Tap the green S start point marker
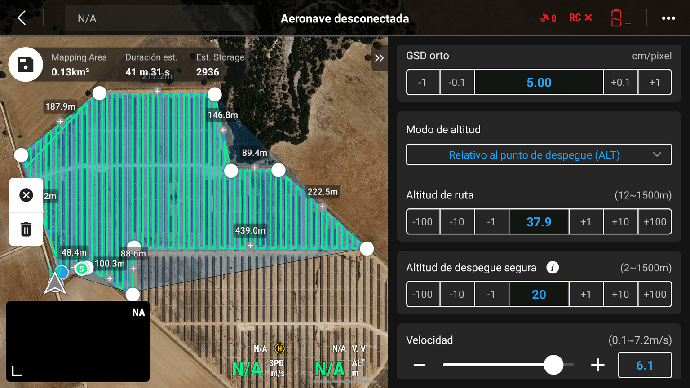690x388 pixels. (81, 269)
